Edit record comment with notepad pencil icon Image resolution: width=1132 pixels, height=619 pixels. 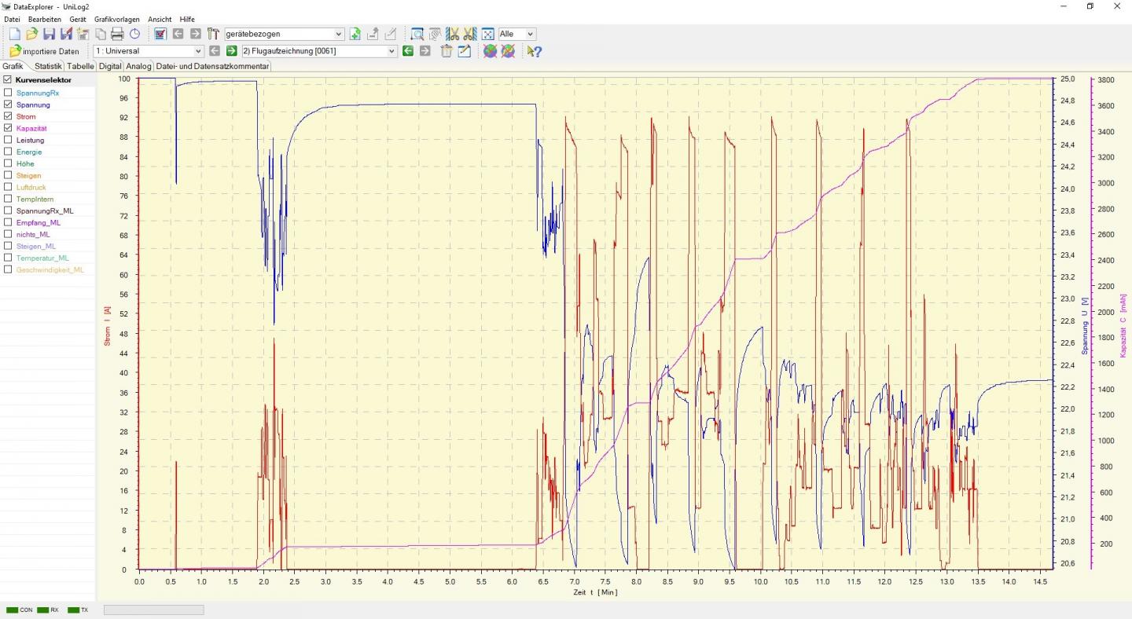pyautogui.click(x=465, y=51)
